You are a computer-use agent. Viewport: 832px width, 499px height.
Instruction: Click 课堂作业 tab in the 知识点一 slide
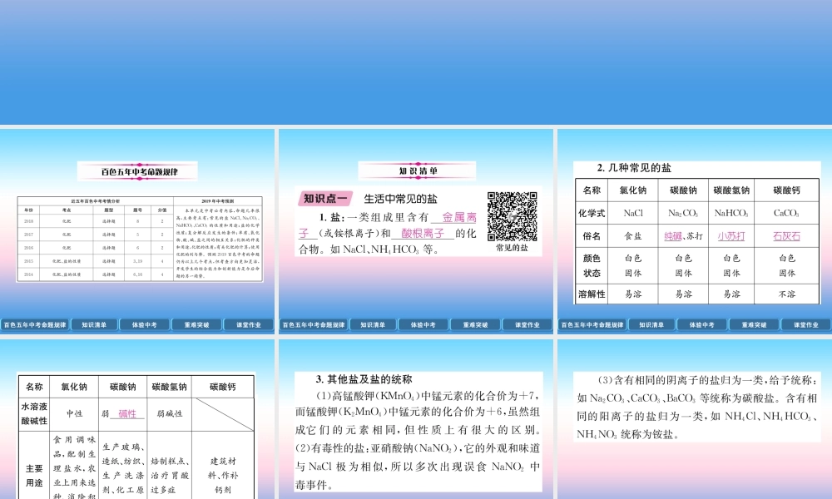point(527,324)
